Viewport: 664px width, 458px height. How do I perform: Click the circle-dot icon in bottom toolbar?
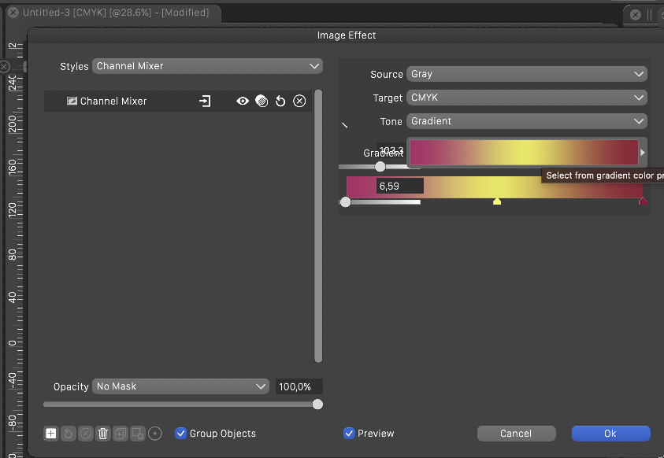(155, 434)
